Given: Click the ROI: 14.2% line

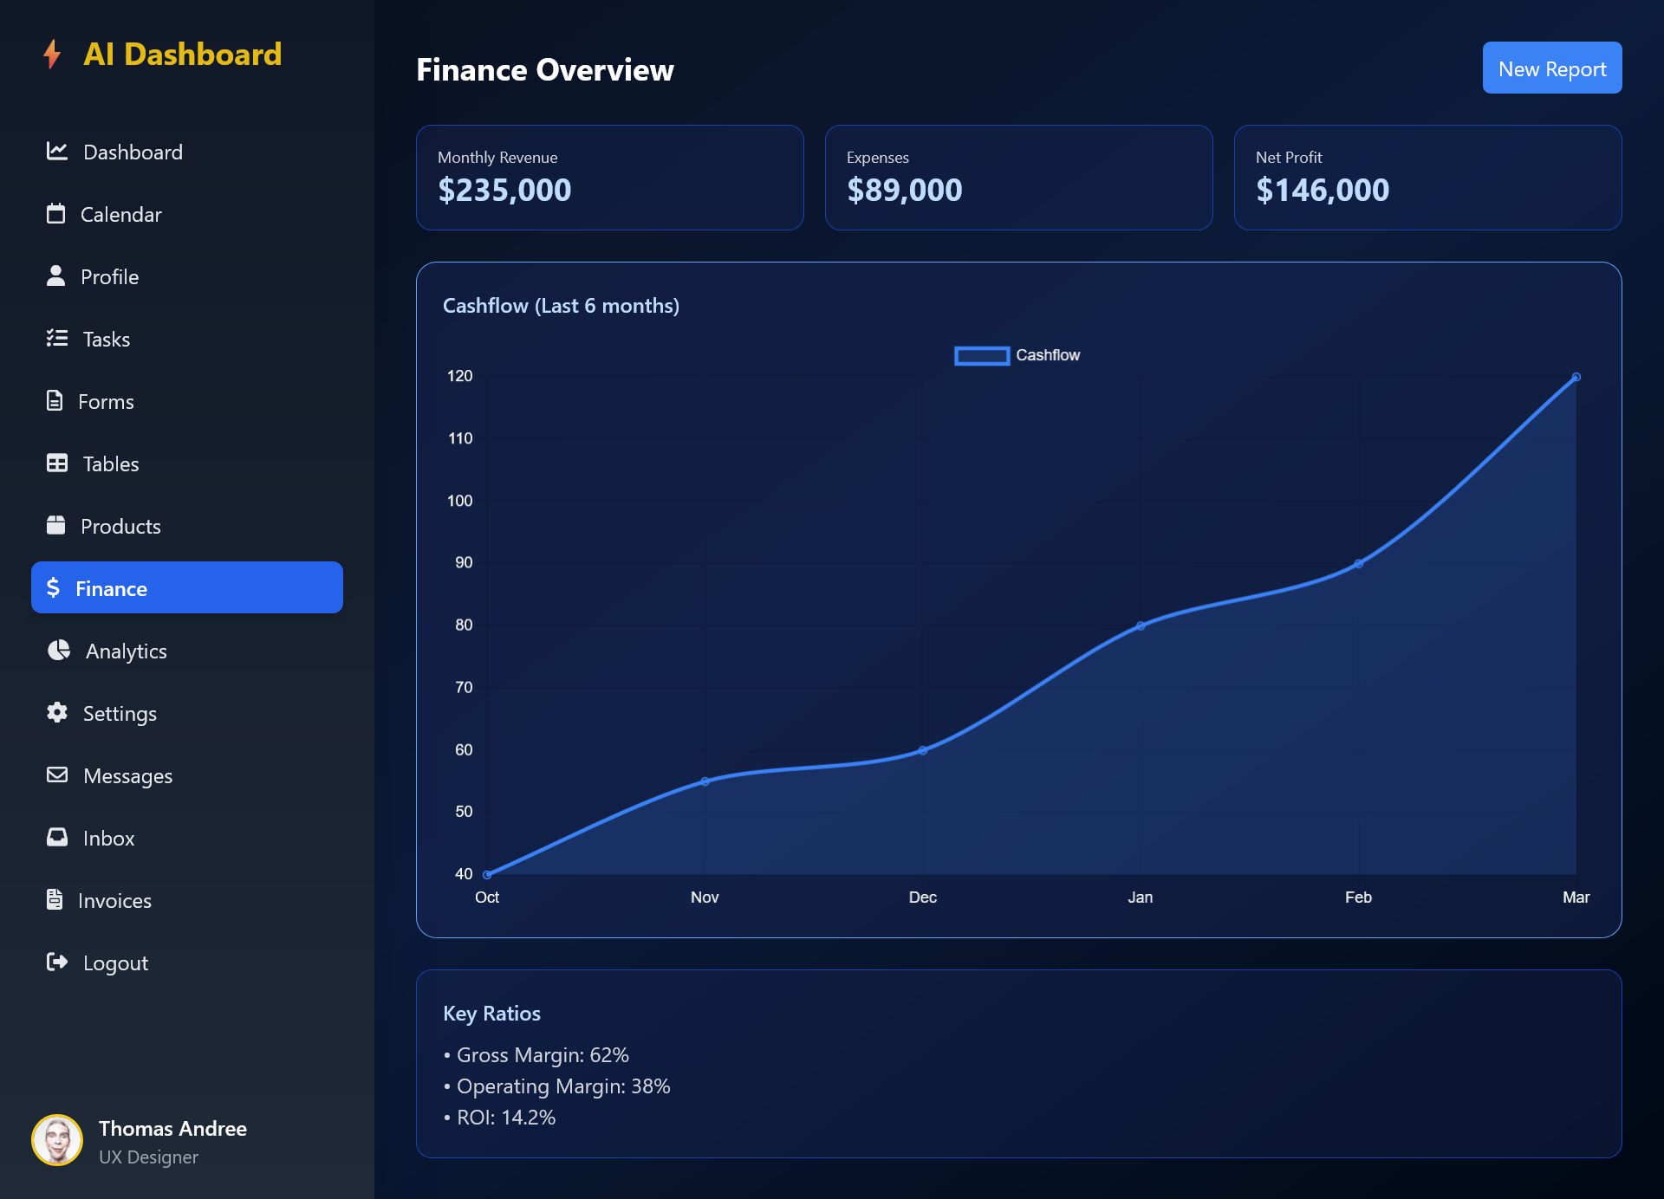Looking at the screenshot, I should click(x=500, y=1118).
